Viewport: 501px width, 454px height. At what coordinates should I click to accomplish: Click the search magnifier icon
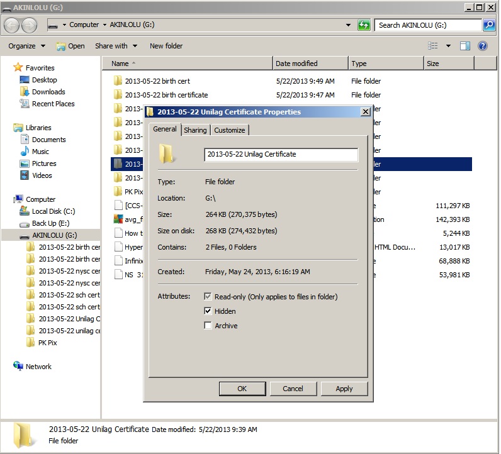pos(489,25)
